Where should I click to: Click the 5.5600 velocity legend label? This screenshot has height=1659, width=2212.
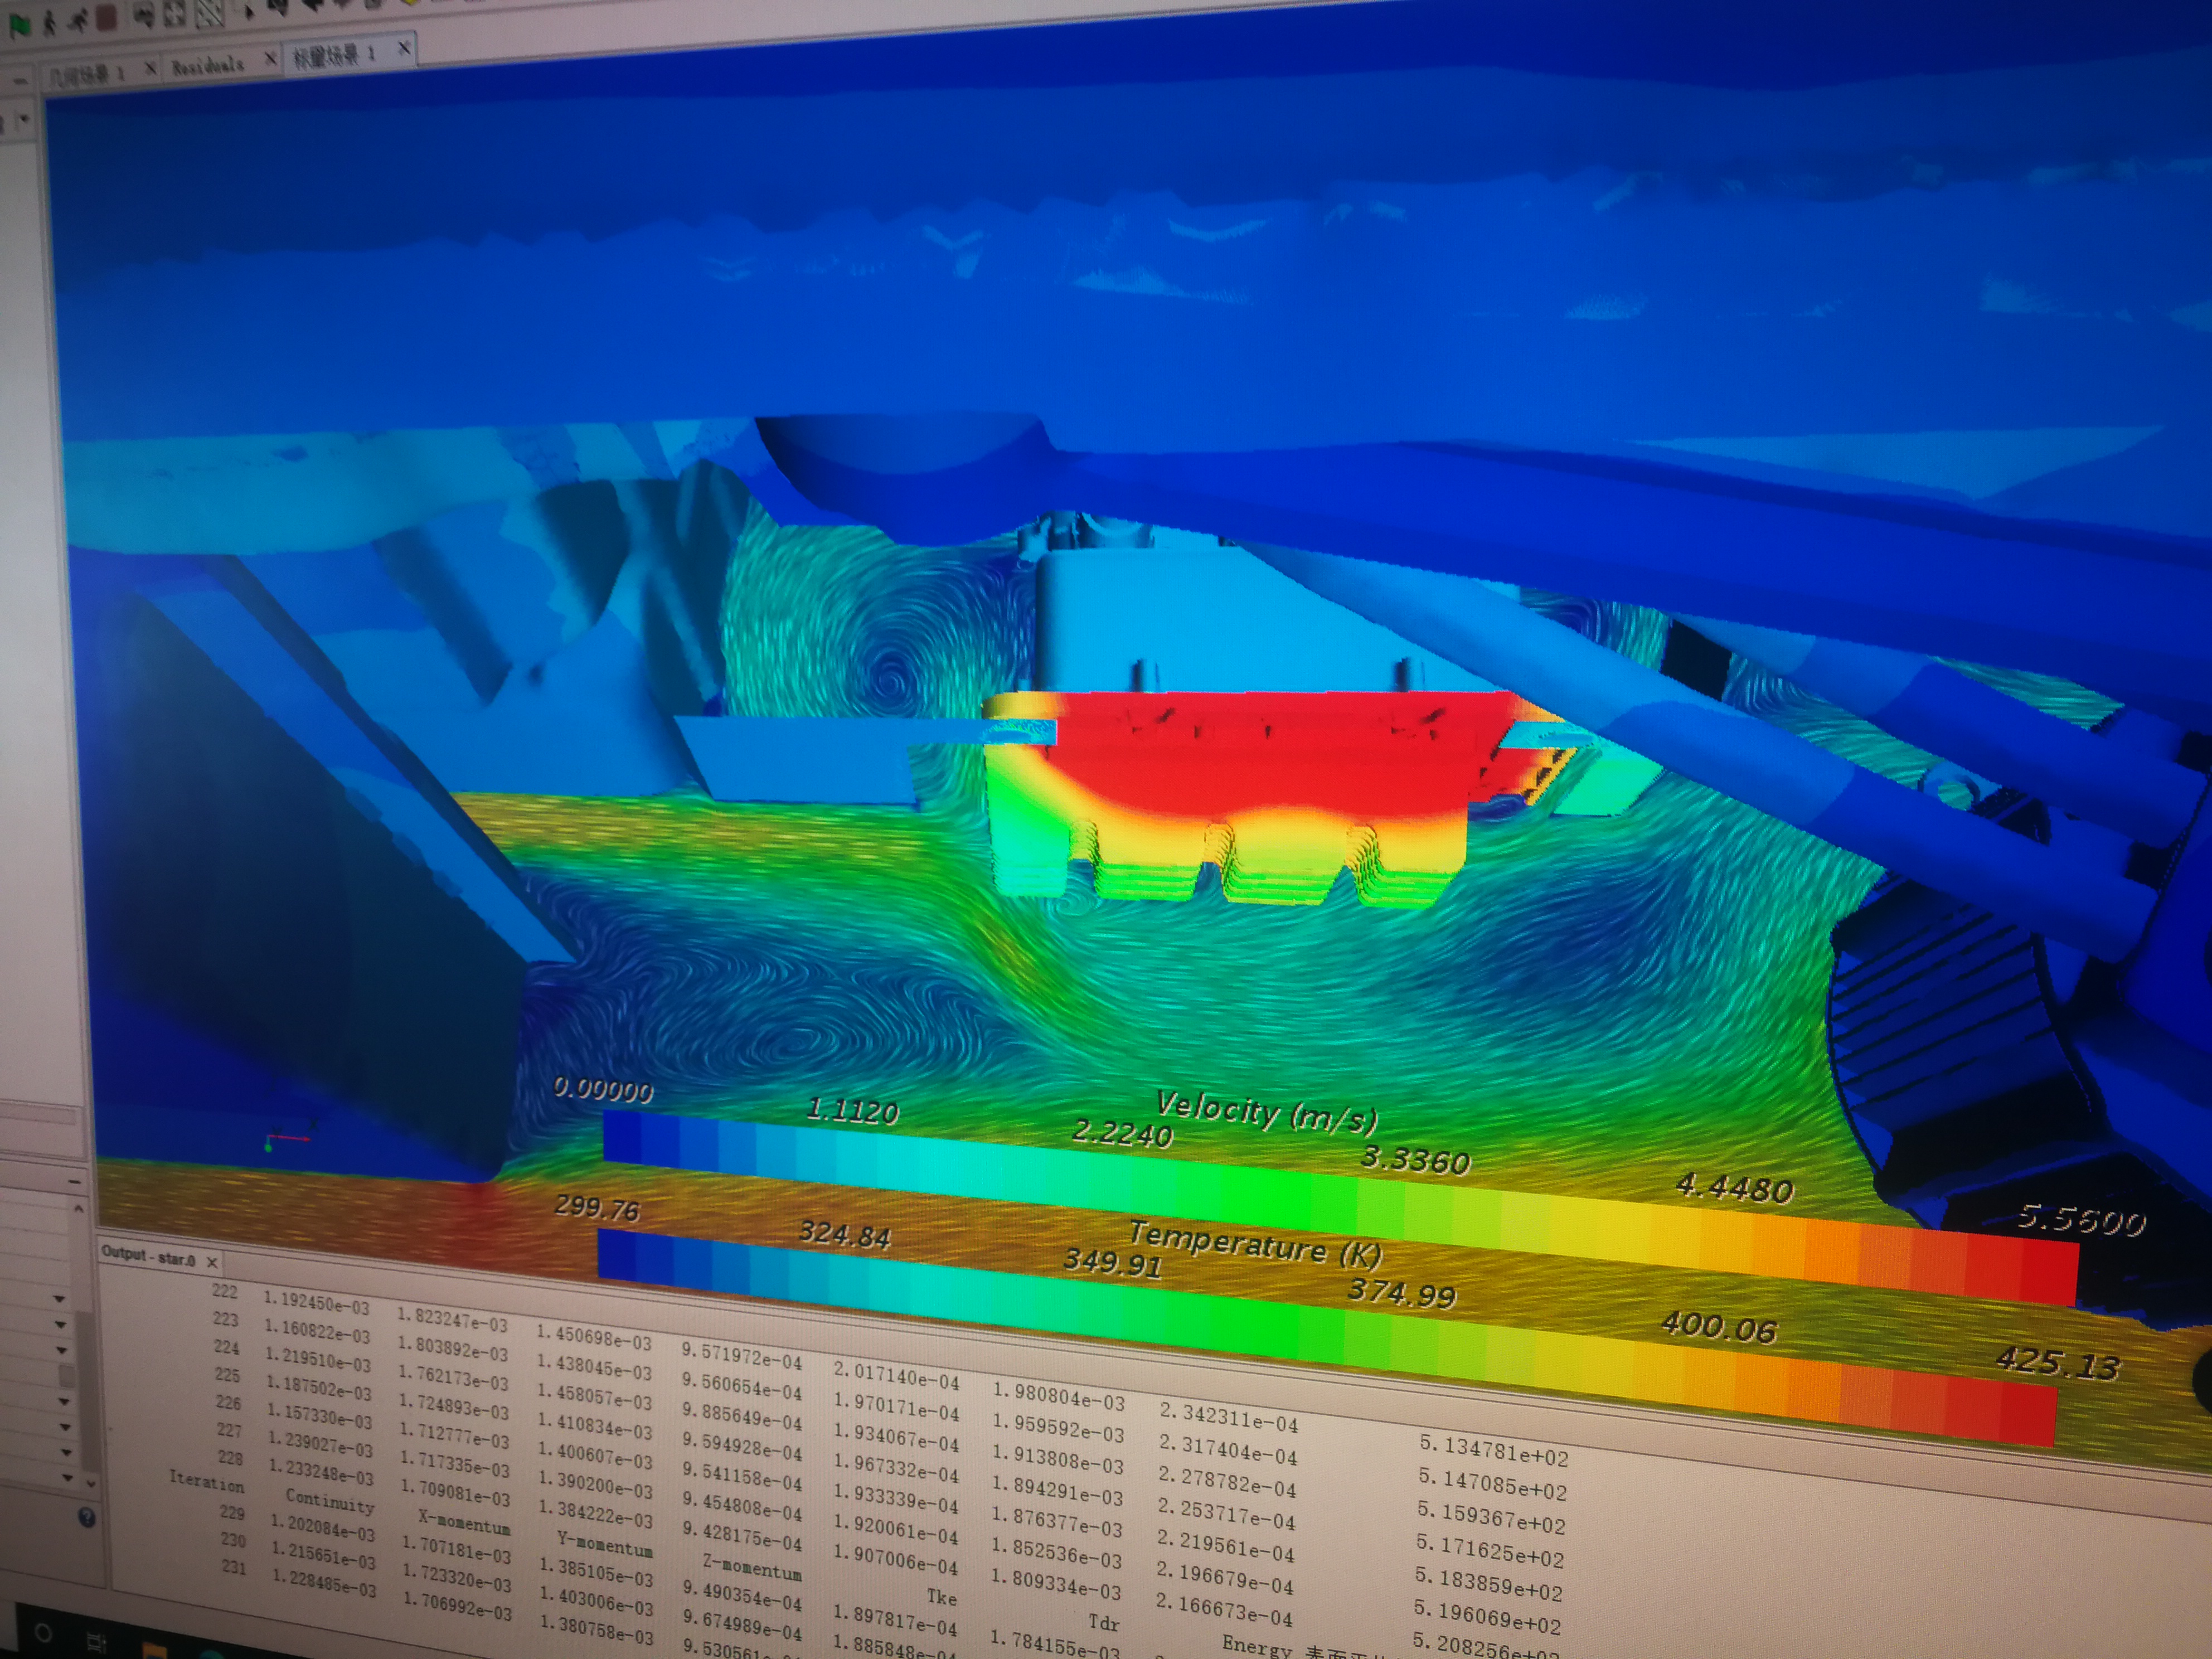point(2081,1221)
